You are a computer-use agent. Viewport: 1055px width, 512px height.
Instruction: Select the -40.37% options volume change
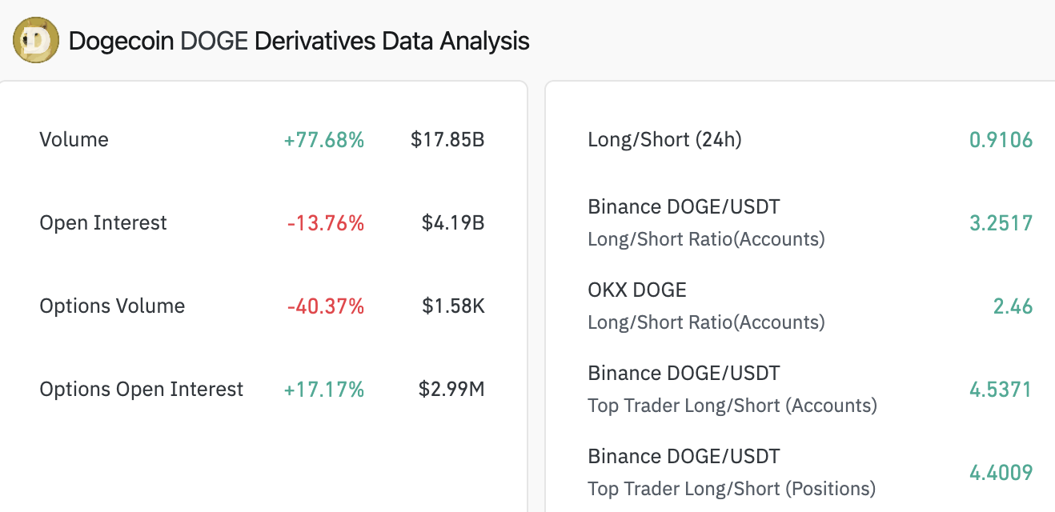coord(324,306)
